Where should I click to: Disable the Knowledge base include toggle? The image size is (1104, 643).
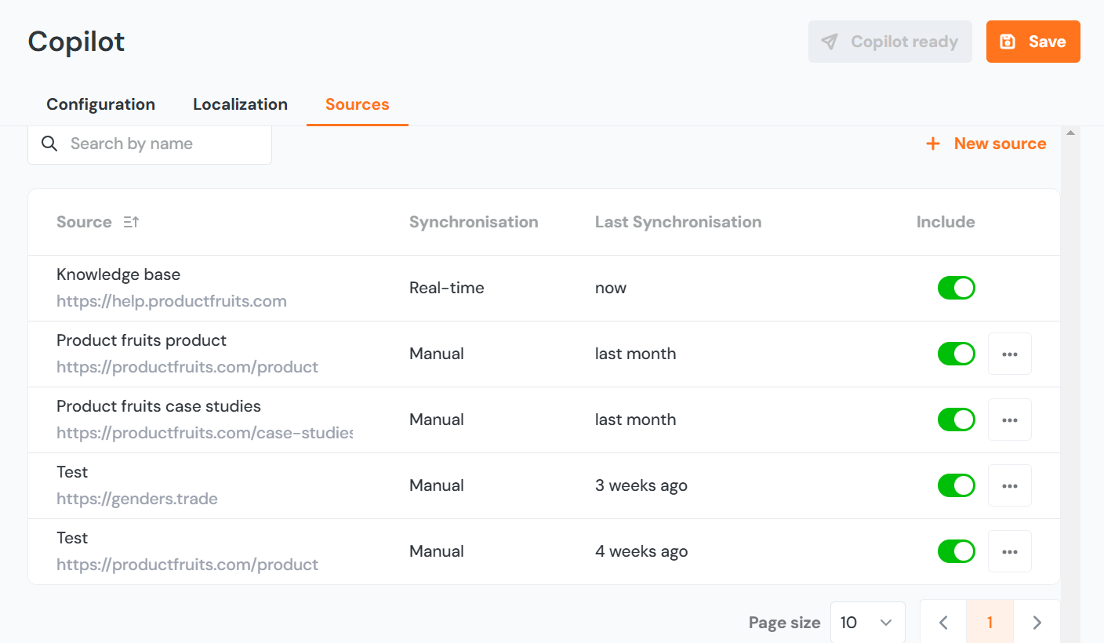pos(956,289)
